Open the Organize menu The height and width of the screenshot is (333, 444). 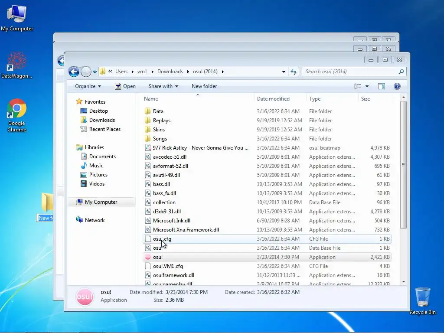click(88, 86)
